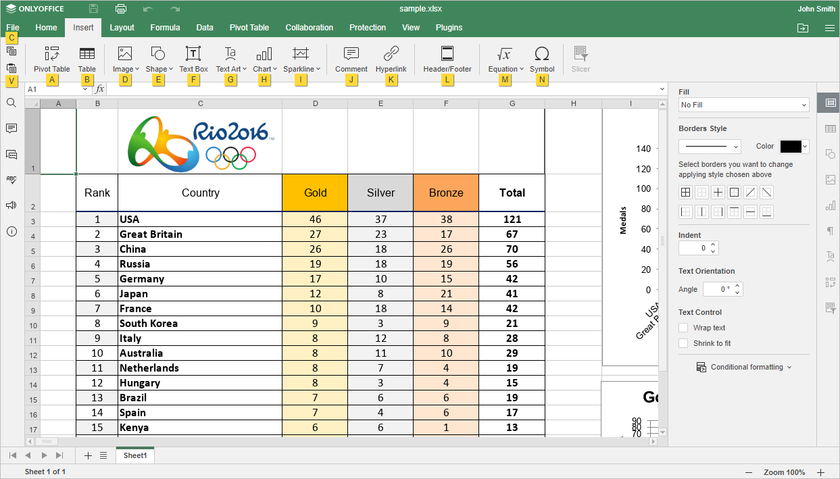This screenshot has height=479, width=840.
Task: Click the Paste icon in left toolbar
Action: tap(11, 68)
